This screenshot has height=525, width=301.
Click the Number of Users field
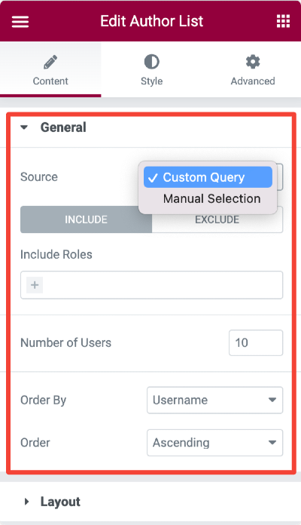click(x=256, y=343)
